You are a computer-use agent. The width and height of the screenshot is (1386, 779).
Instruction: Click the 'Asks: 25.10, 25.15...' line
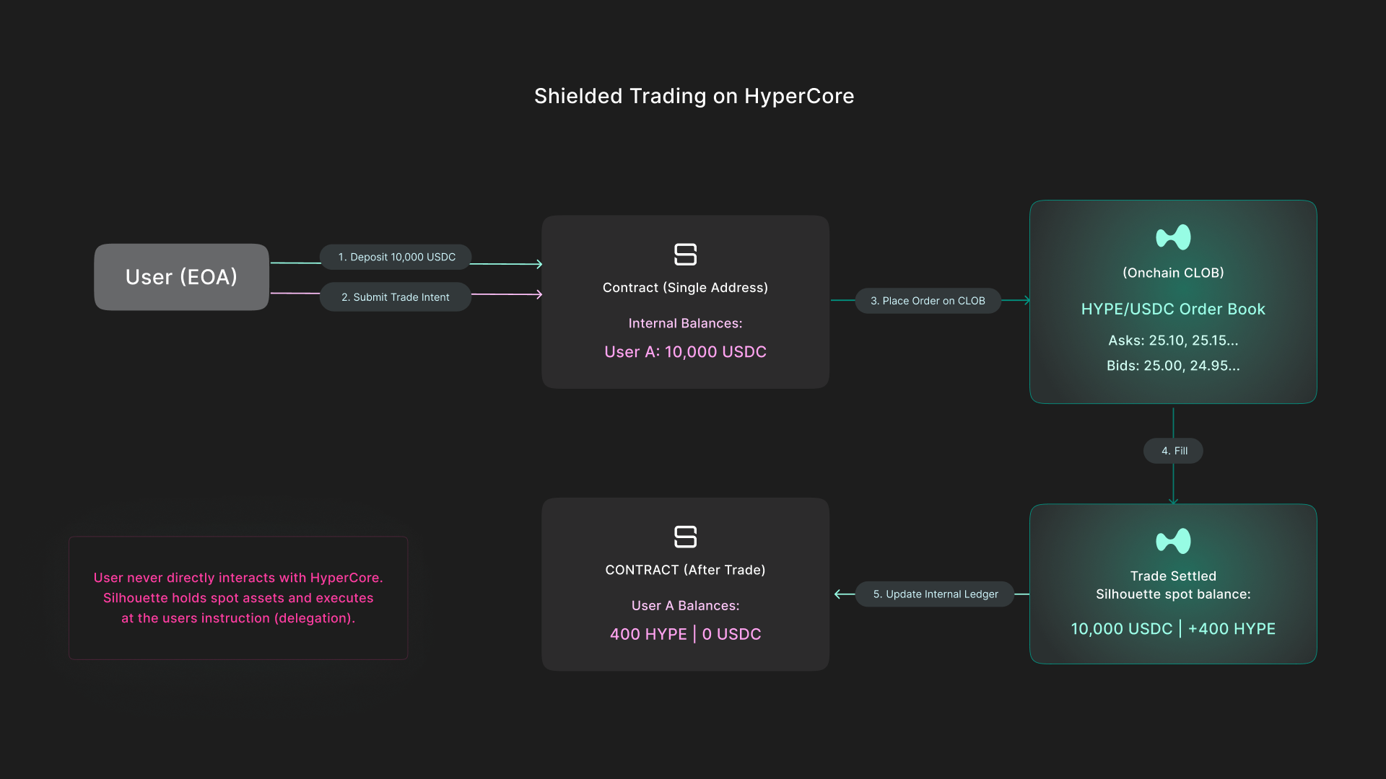point(1173,340)
